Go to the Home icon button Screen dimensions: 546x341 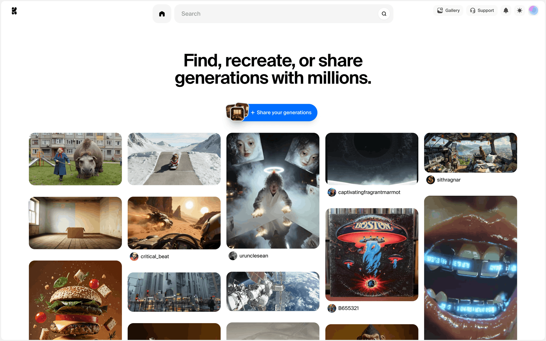[162, 14]
